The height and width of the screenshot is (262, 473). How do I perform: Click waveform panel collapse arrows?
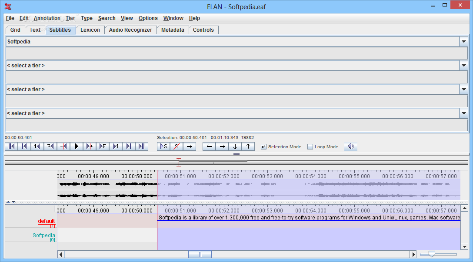coord(11,202)
